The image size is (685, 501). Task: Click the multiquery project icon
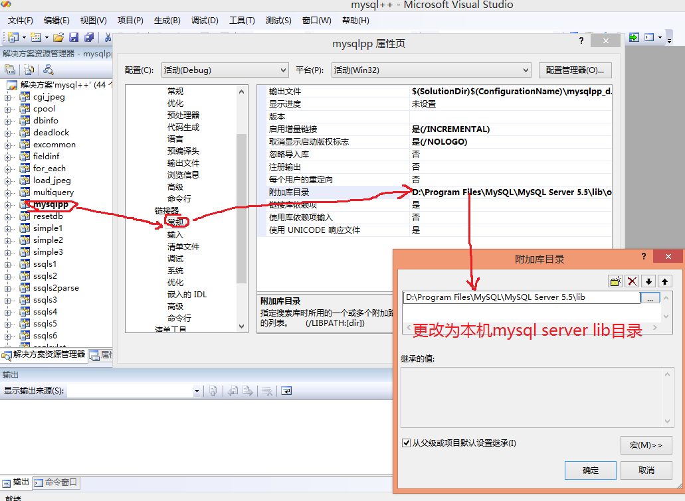pos(25,192)
